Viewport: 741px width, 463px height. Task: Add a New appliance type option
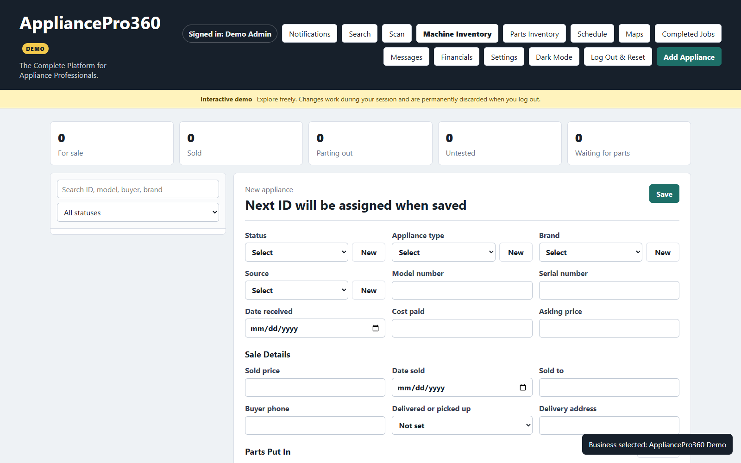coord(516,252)
